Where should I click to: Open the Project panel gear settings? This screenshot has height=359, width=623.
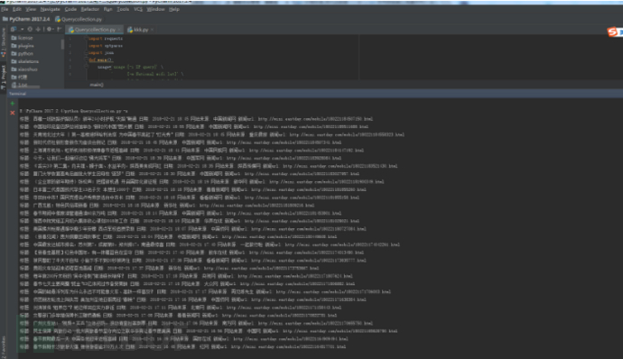(x=50, y=29)
